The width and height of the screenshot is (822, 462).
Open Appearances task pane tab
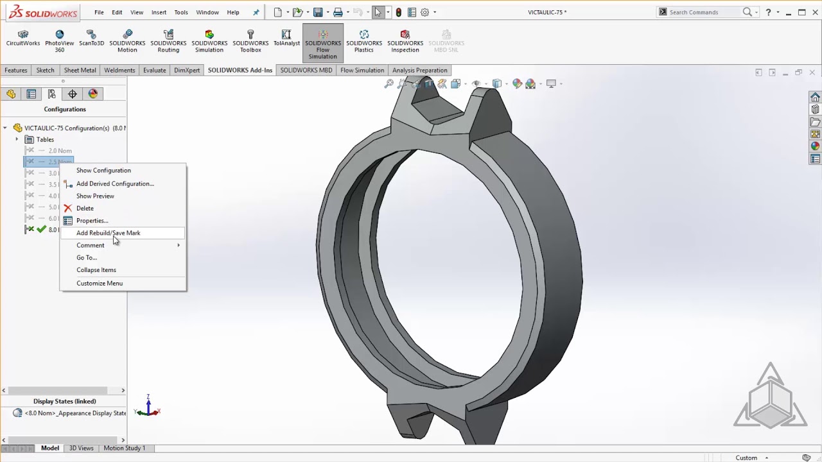815,146
